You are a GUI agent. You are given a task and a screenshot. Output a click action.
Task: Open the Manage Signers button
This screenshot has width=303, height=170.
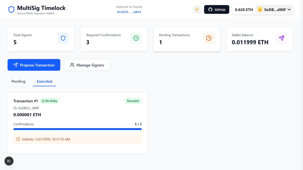point(87,65)
